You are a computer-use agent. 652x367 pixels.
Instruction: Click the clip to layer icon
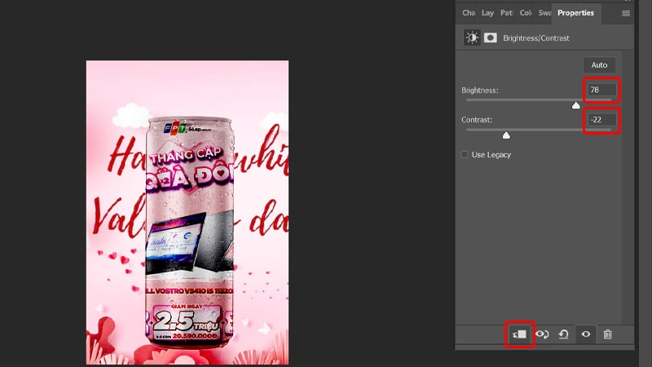(520, 334)
